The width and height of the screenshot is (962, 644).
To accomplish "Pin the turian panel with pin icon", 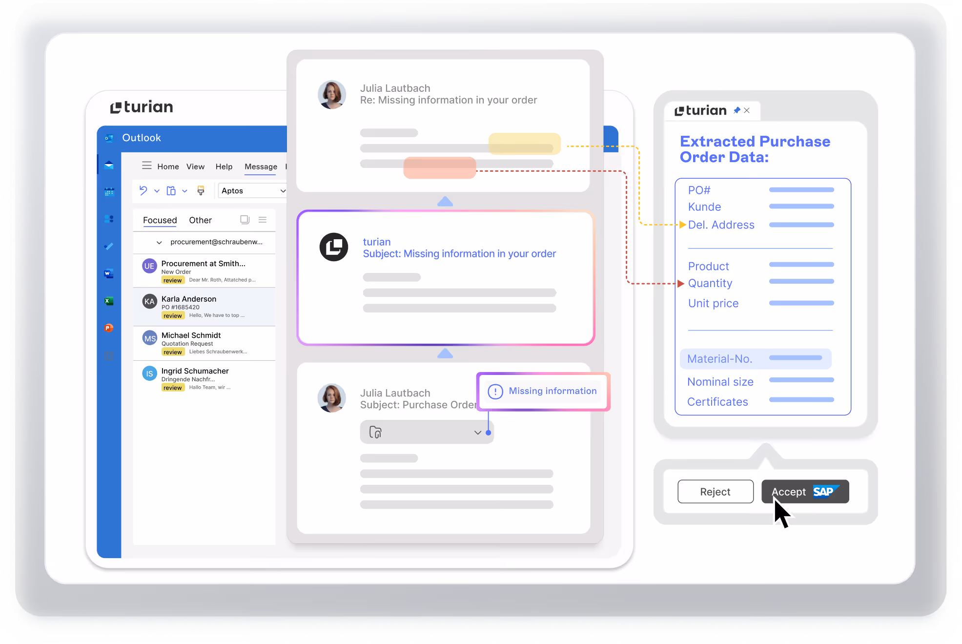I will click(737, 110).
